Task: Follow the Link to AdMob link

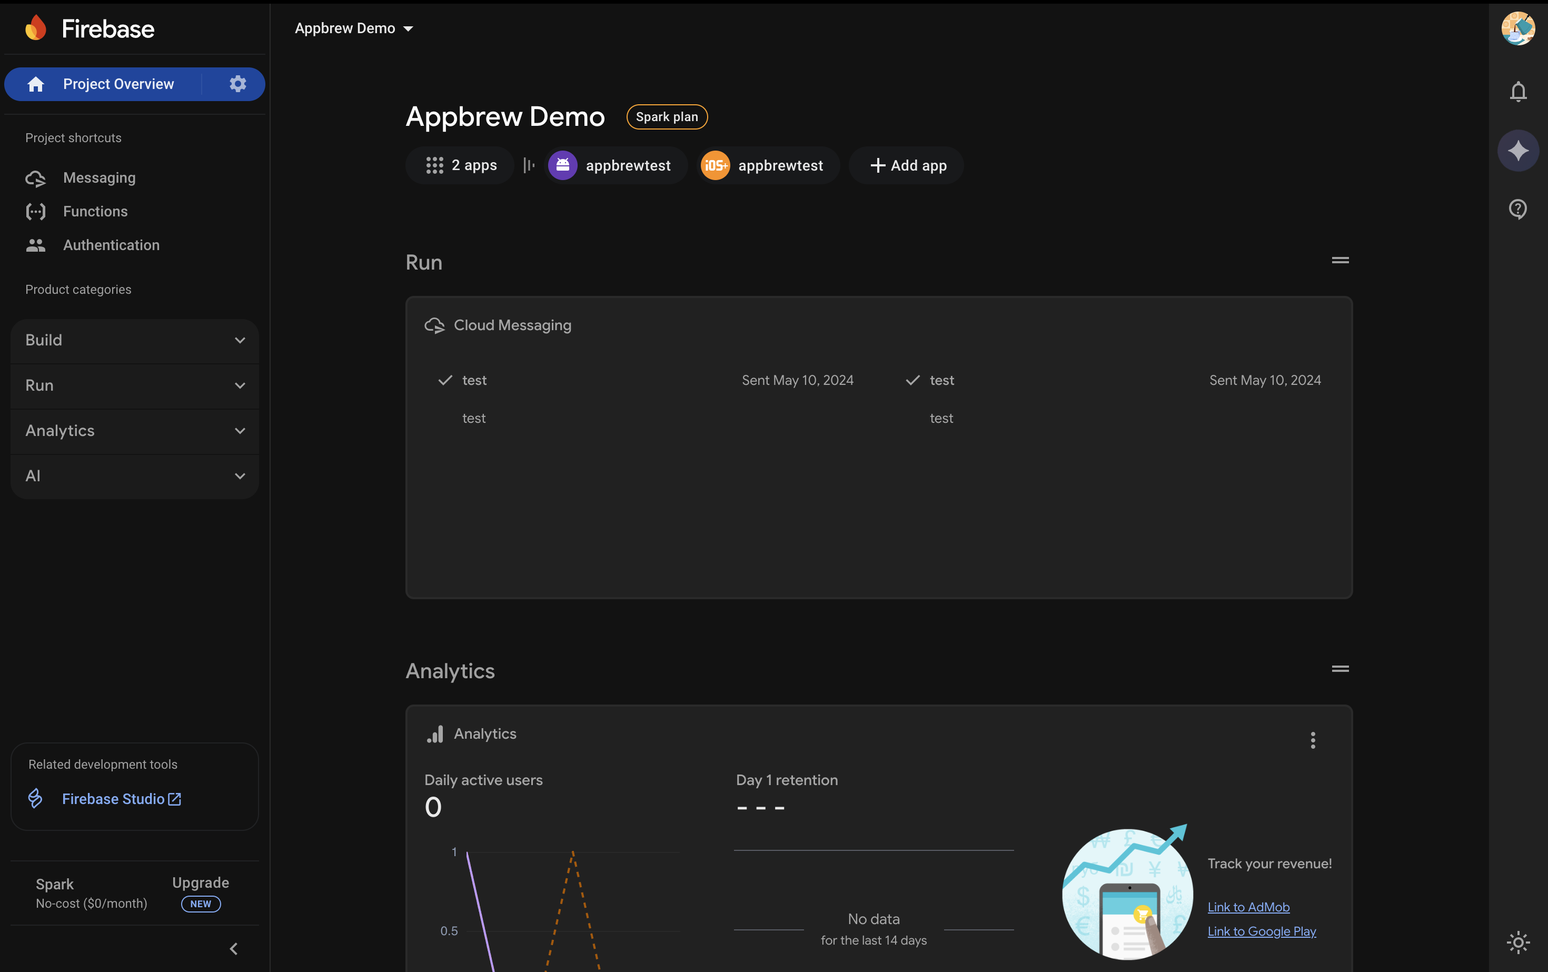Action: (1248, 906)
